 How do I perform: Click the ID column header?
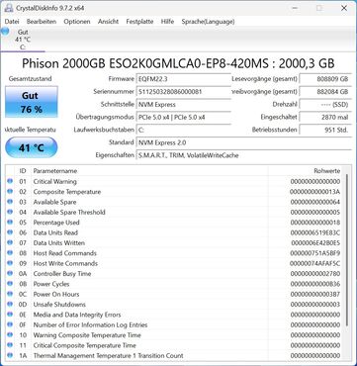coord(23,171)
